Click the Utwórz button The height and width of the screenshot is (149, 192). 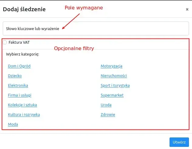point(179,142)
